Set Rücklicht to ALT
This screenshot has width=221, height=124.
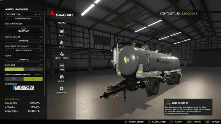pos(14,69)
